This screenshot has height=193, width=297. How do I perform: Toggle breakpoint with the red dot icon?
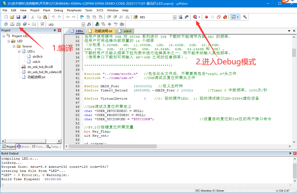206,17
